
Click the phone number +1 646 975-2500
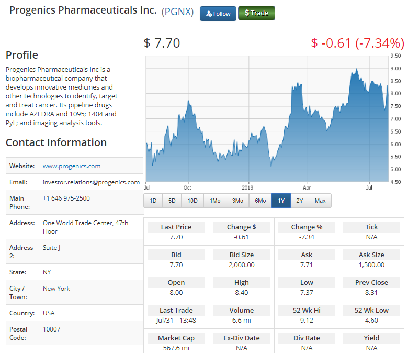(66, 198)
